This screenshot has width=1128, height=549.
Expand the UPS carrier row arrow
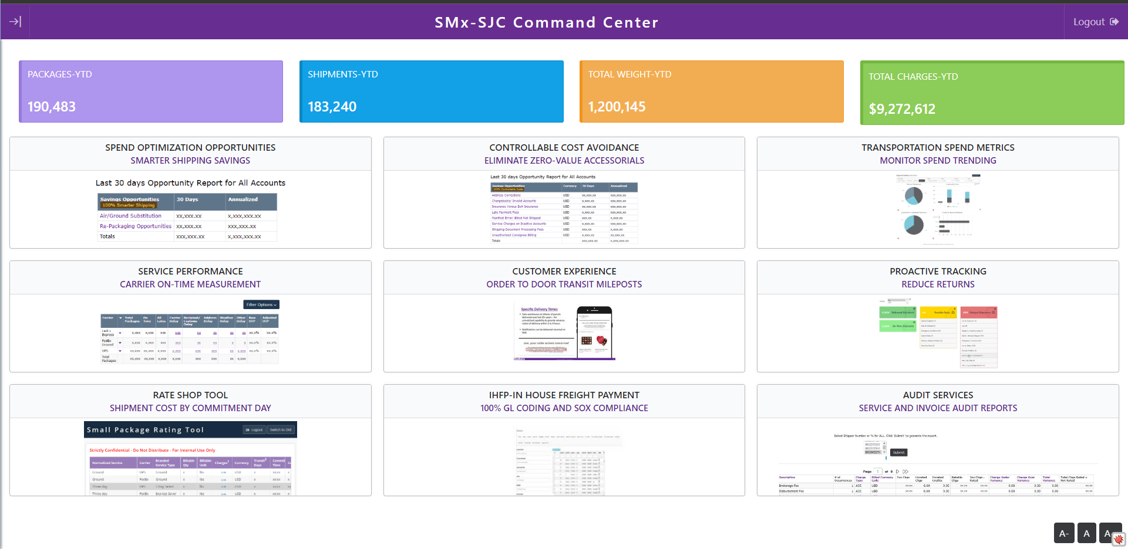tap(120, 351)
